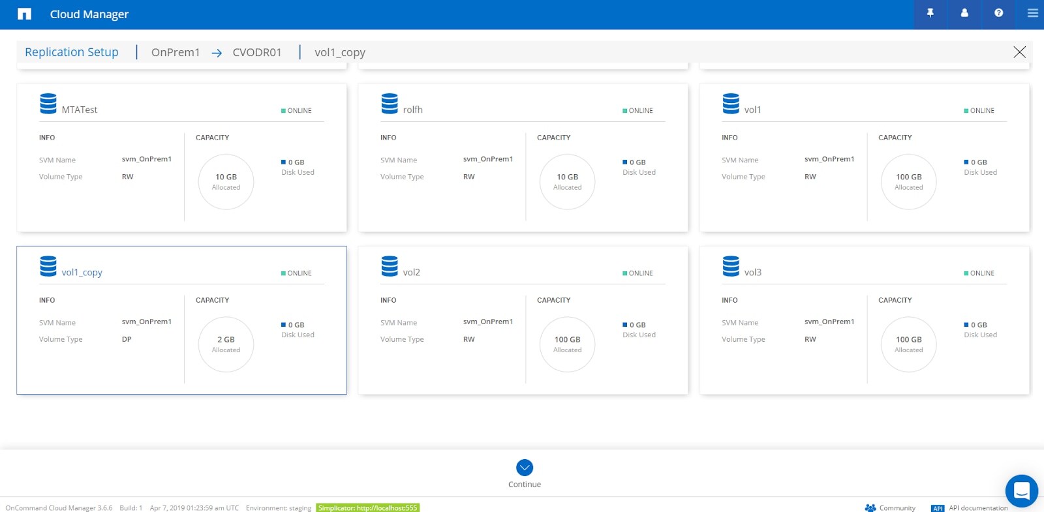Screen dimensions: 1044x512
Task: Select the MTATest volume name
Action: pyautogui.click(x=80, y=110)
